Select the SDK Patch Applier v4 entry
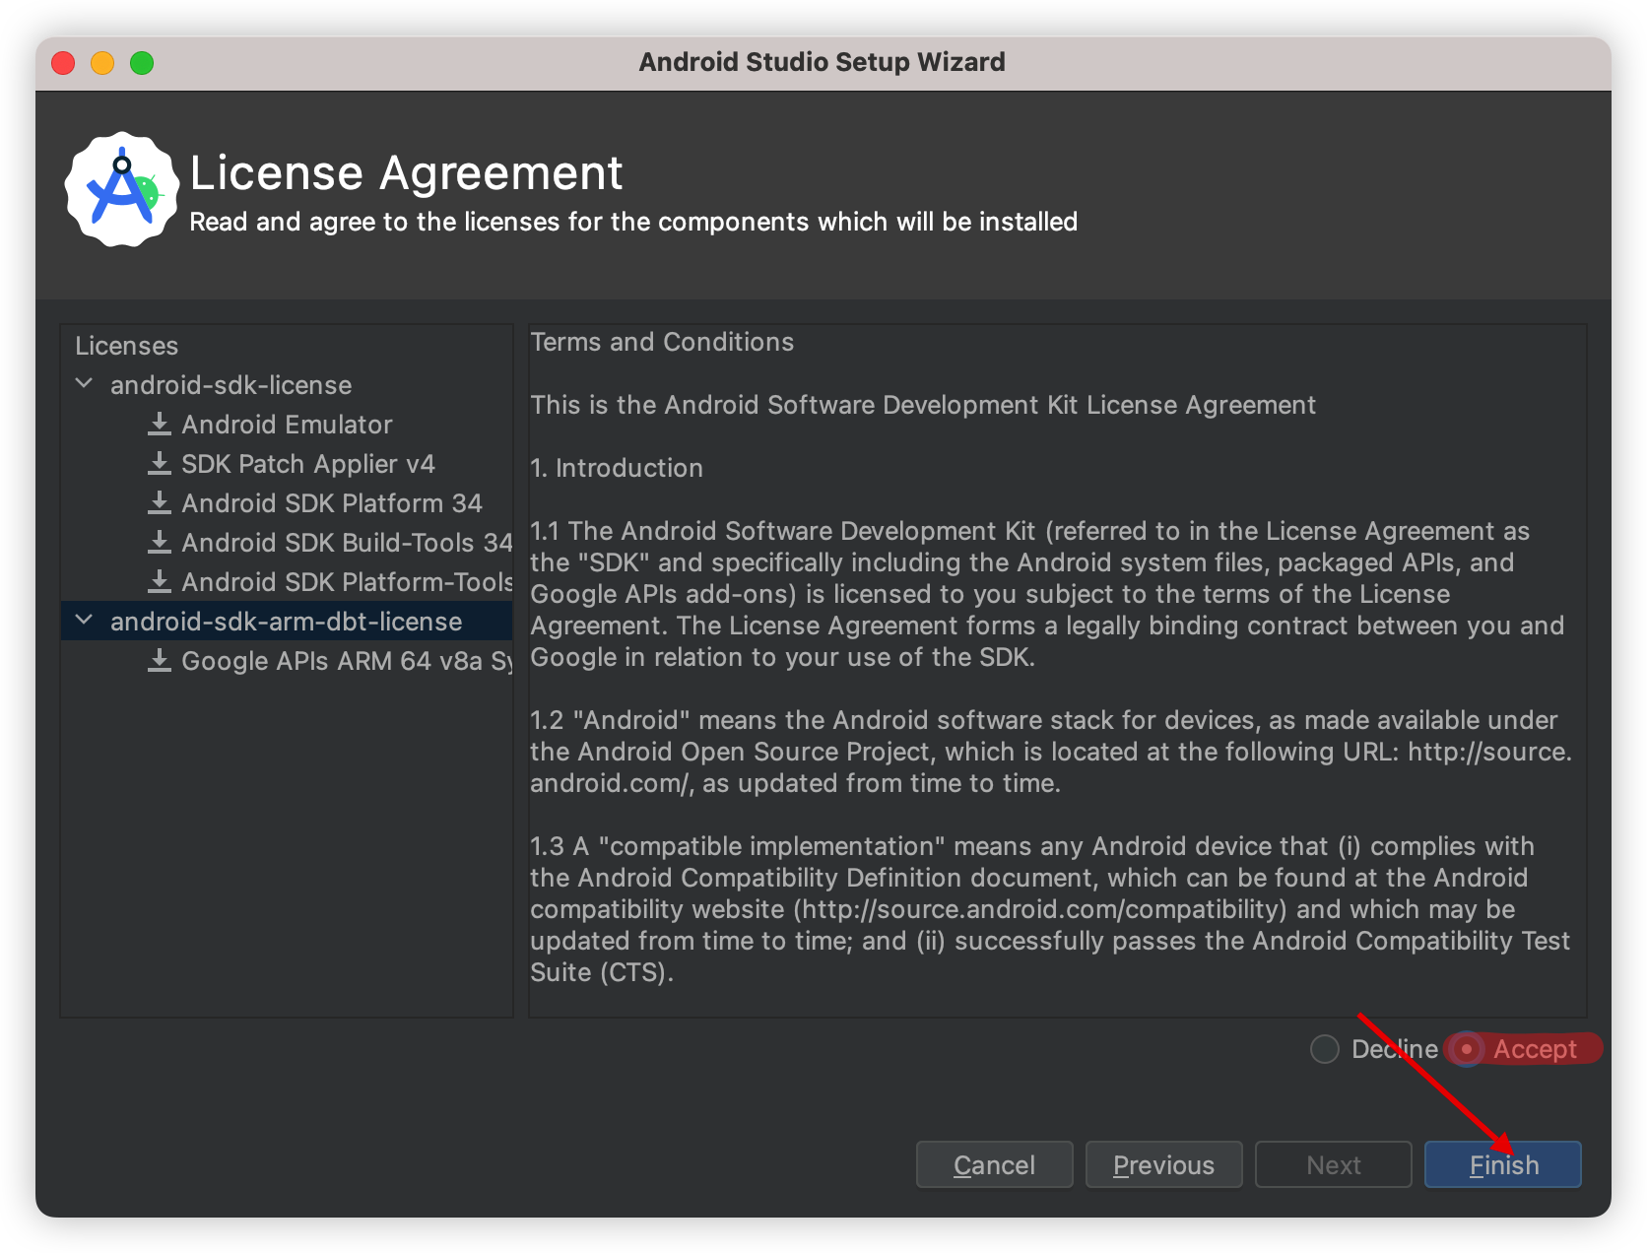This screenshot has height=1253, width=1647. (x=307, y=464)
